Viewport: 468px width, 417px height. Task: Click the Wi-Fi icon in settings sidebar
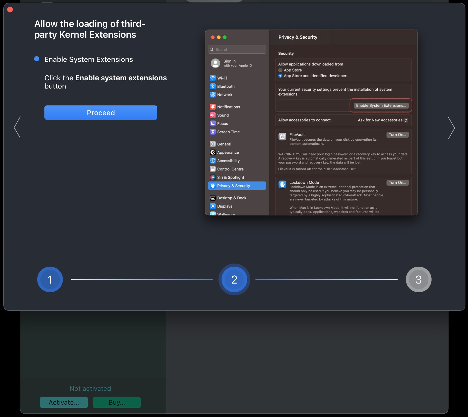pyautogui.click(x=213, y=78)
